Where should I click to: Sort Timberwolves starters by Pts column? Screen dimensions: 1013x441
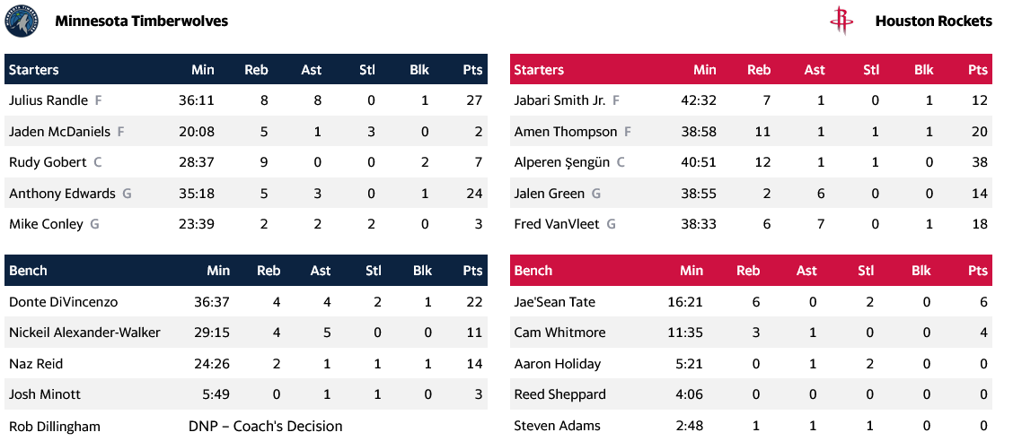click(x=472, y=70)
